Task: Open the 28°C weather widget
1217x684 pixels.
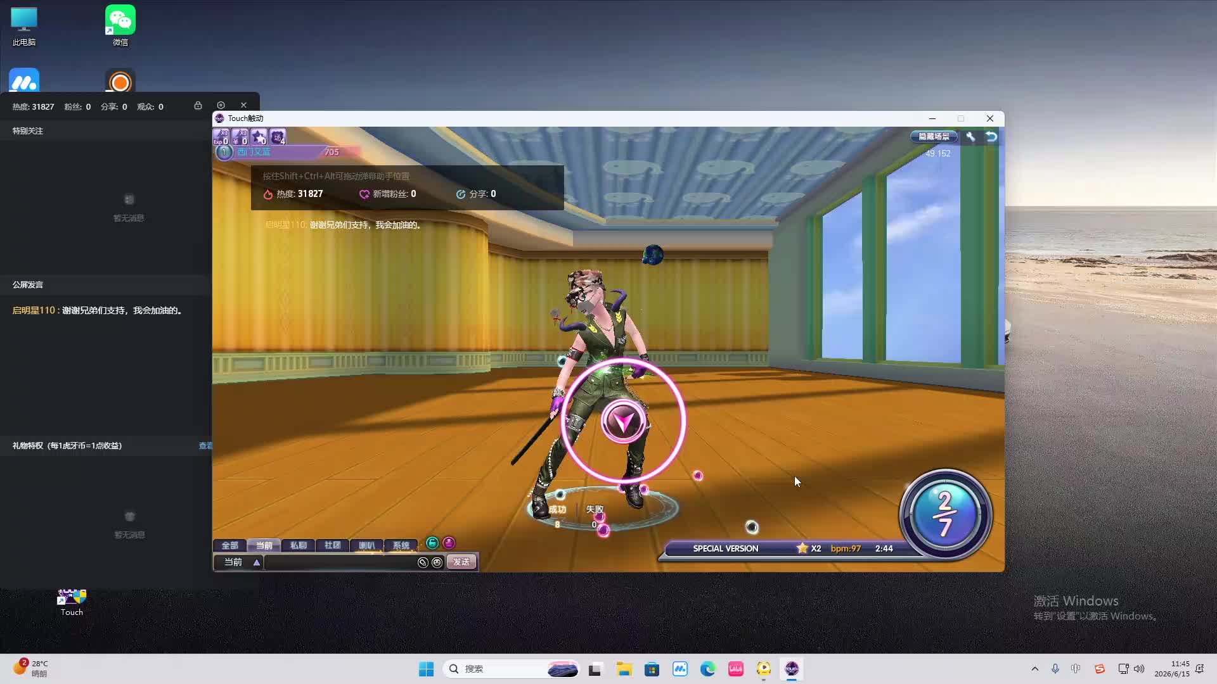Action: pyautogui.click(x=30, y=669)
